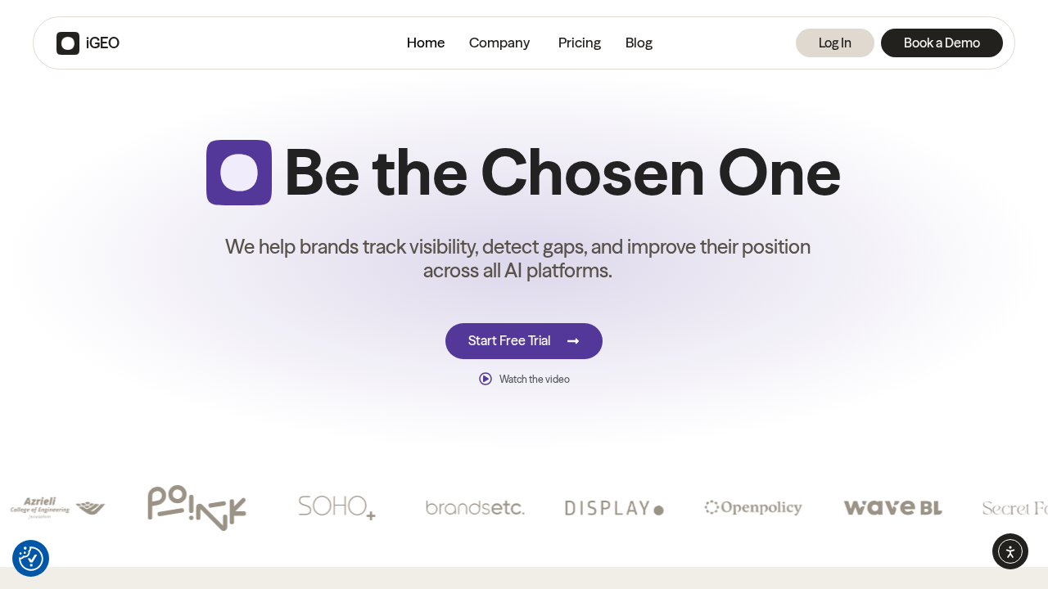Click the iGEO logo icon in navbar

68,43
